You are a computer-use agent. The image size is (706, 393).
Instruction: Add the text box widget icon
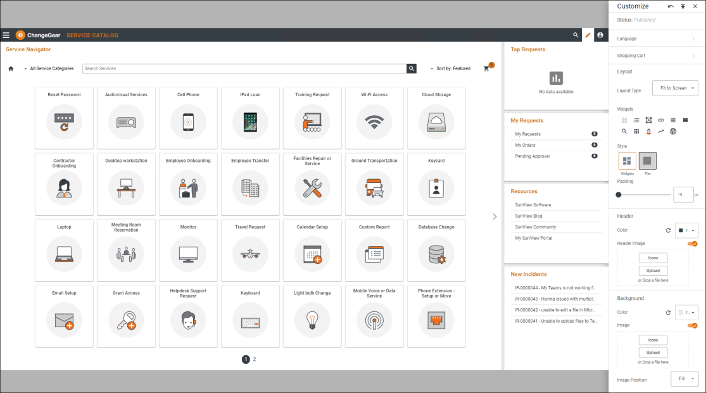648,120
